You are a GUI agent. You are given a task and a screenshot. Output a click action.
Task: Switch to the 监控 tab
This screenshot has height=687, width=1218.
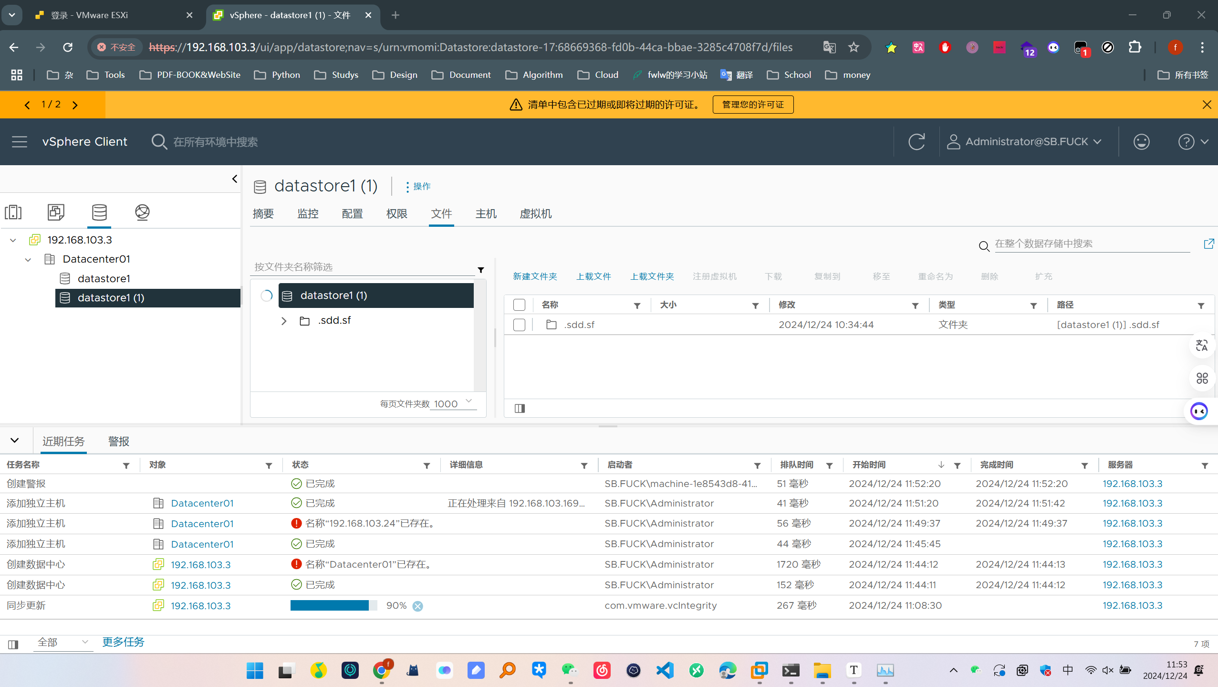coord(308,214)
